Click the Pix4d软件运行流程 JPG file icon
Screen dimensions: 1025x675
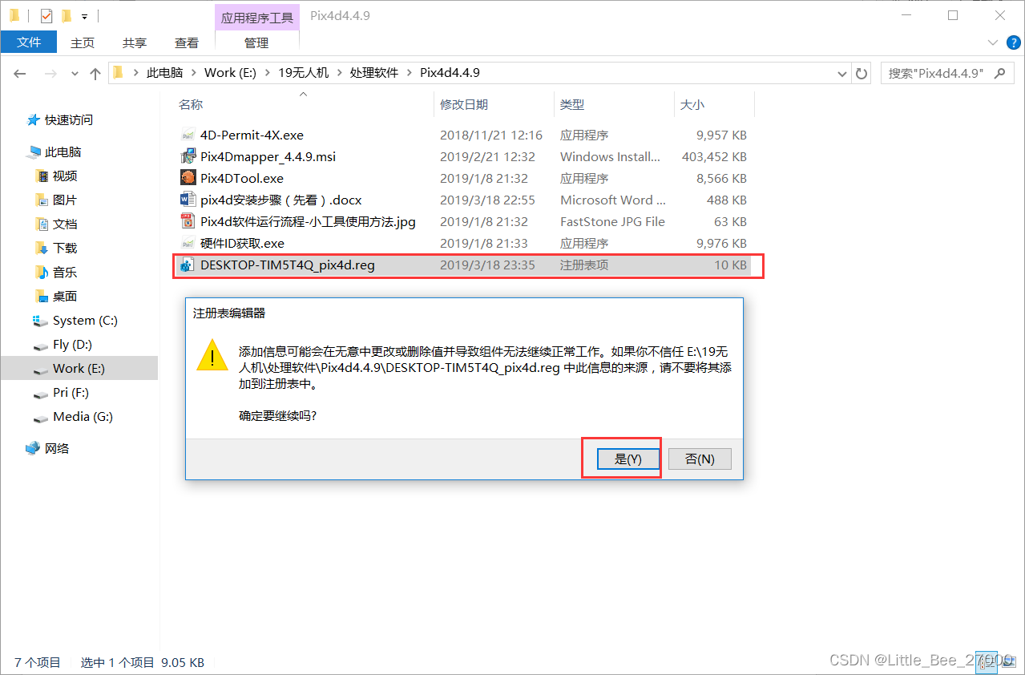coord(188,221)
